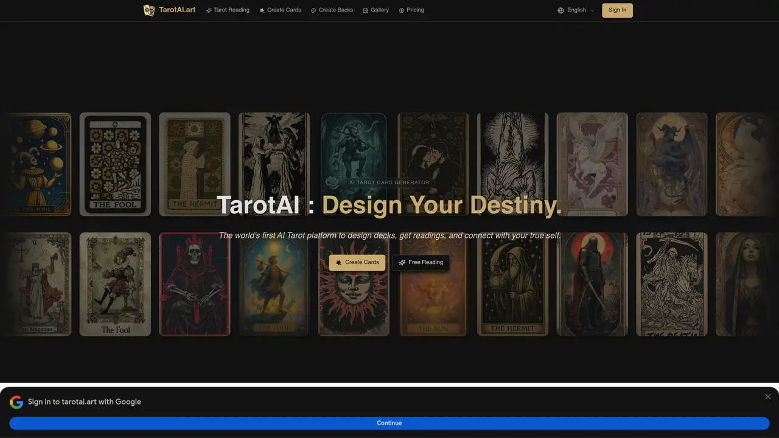The width and height of the screenshot is (779, 438).
Task: Dismiss the Google sign-in prompt
Action: point(768,397)
